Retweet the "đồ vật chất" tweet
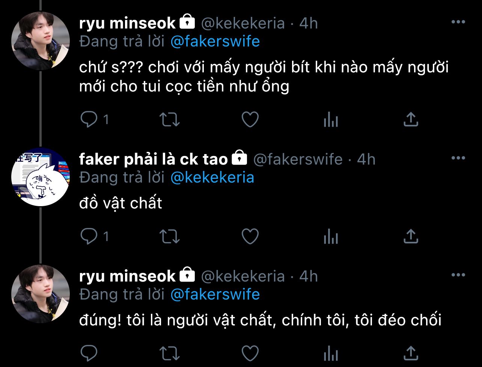 coord(170,237)
